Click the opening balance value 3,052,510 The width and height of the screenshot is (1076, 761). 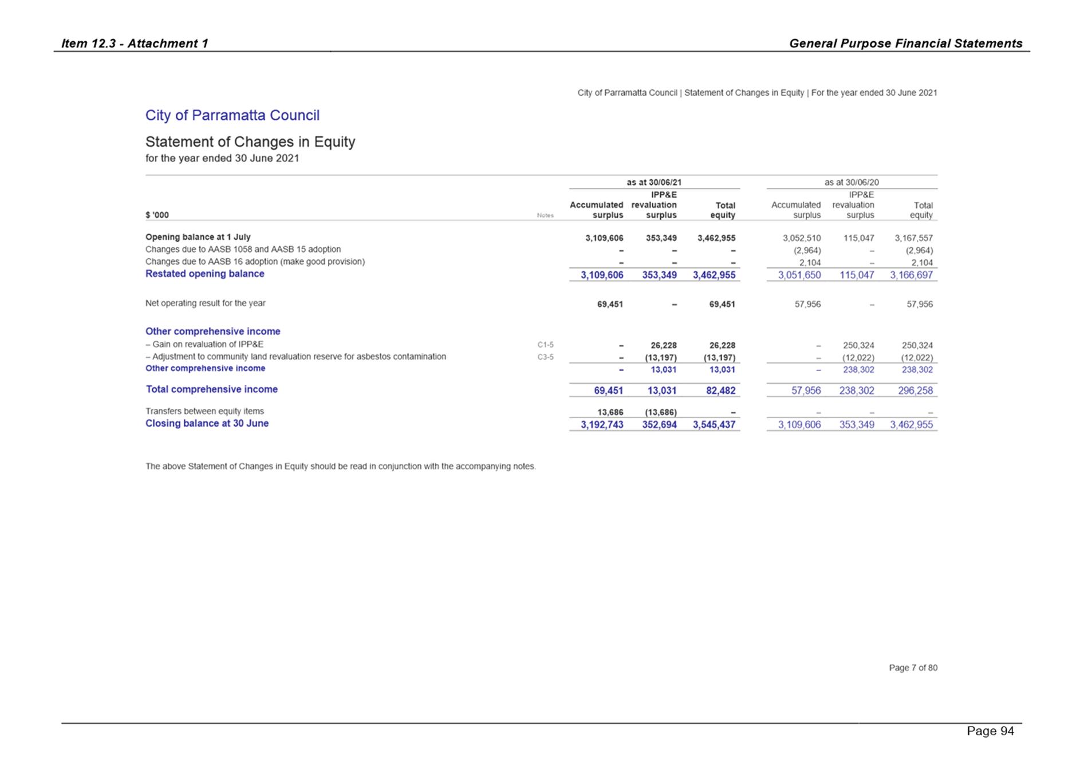(802, 238)
